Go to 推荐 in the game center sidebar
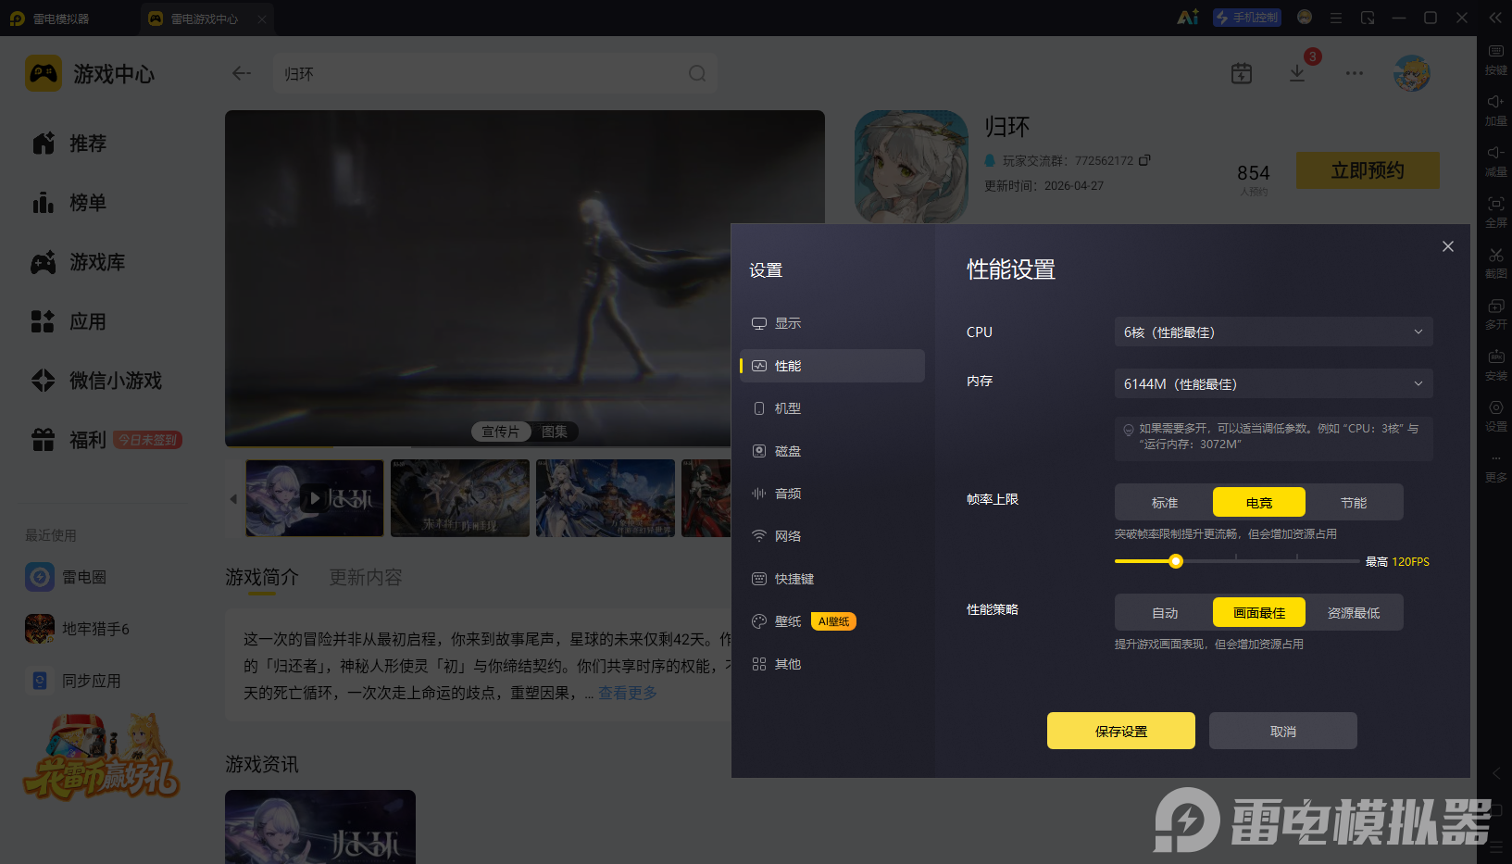Image resolution: width=1512 pixels, height=864 pixels. click(69, 144)
